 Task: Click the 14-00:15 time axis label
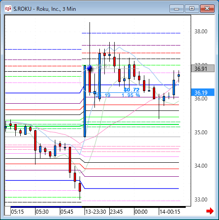coord(170,212)
